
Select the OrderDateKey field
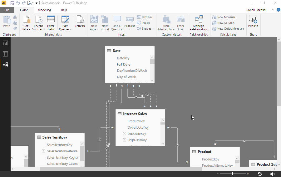138,127
